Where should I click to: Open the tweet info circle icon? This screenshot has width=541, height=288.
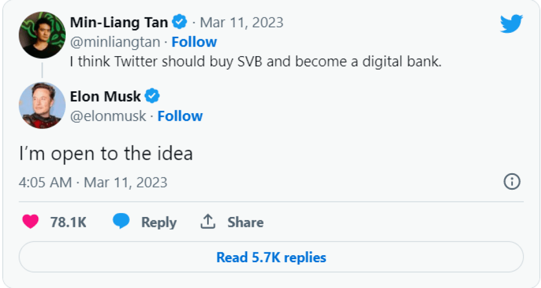pos(512,182)
